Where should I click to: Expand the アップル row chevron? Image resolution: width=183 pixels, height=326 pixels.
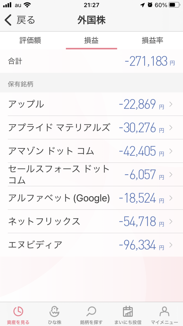pyautogui.click(x=171, y=104)
